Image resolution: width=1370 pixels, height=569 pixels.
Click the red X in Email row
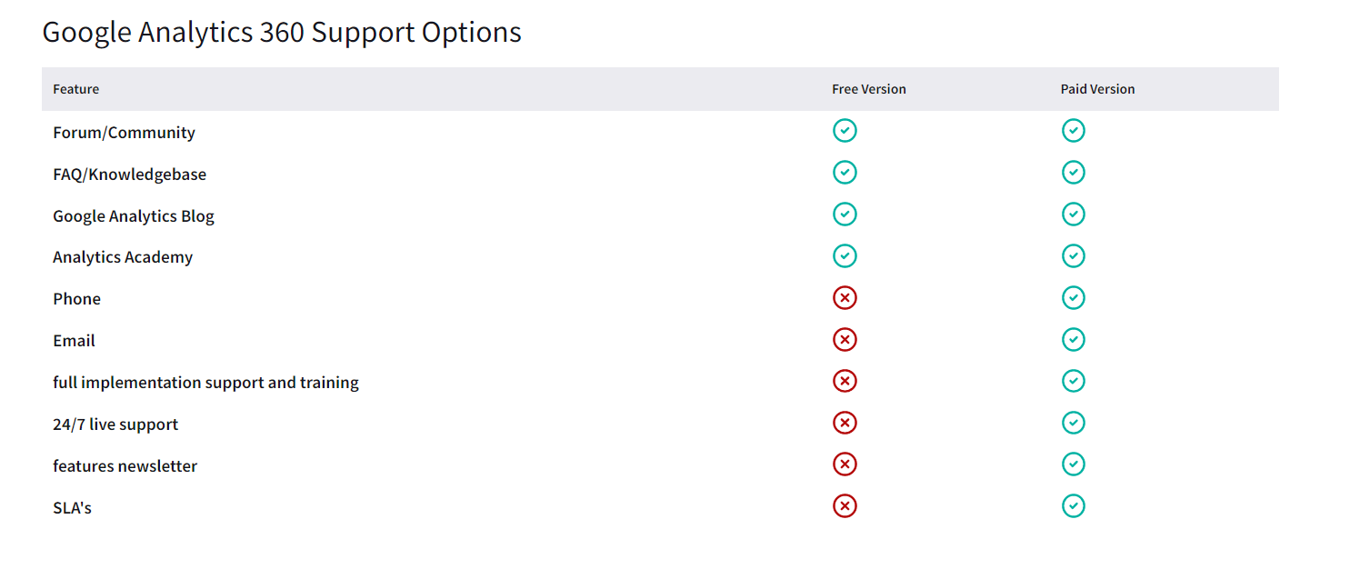[845, 340]
